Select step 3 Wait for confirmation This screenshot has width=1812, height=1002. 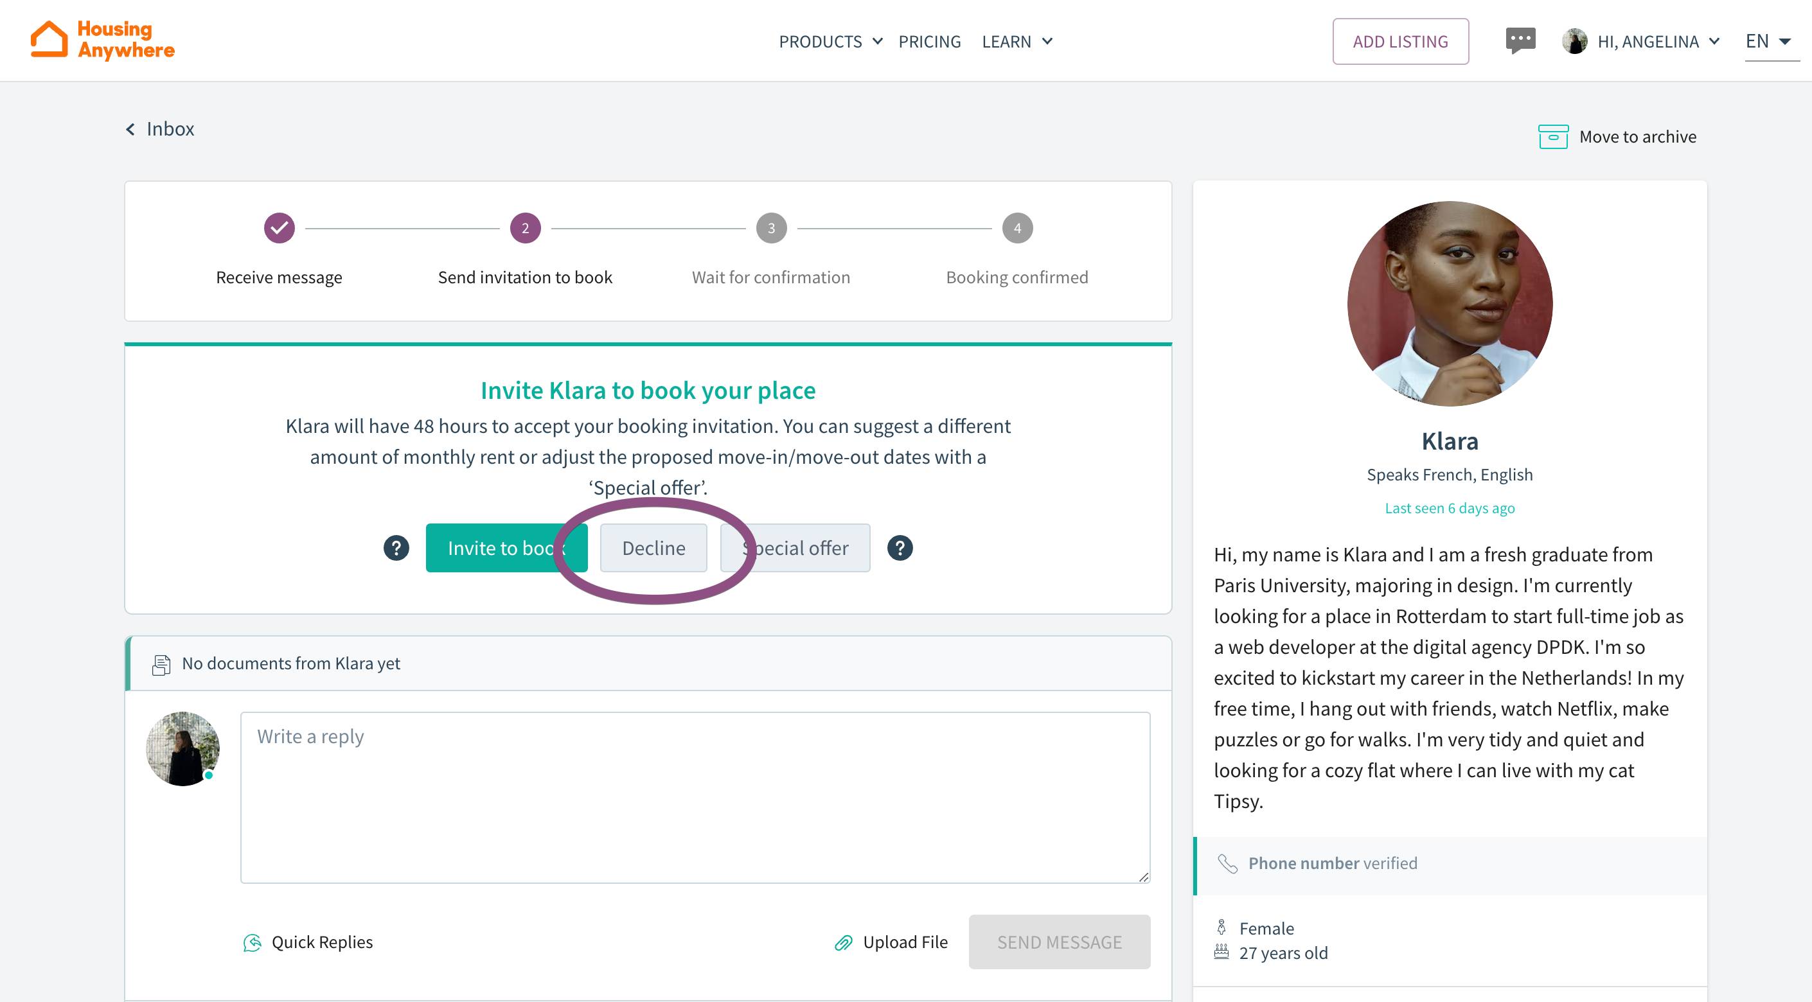tap(771, 228)
